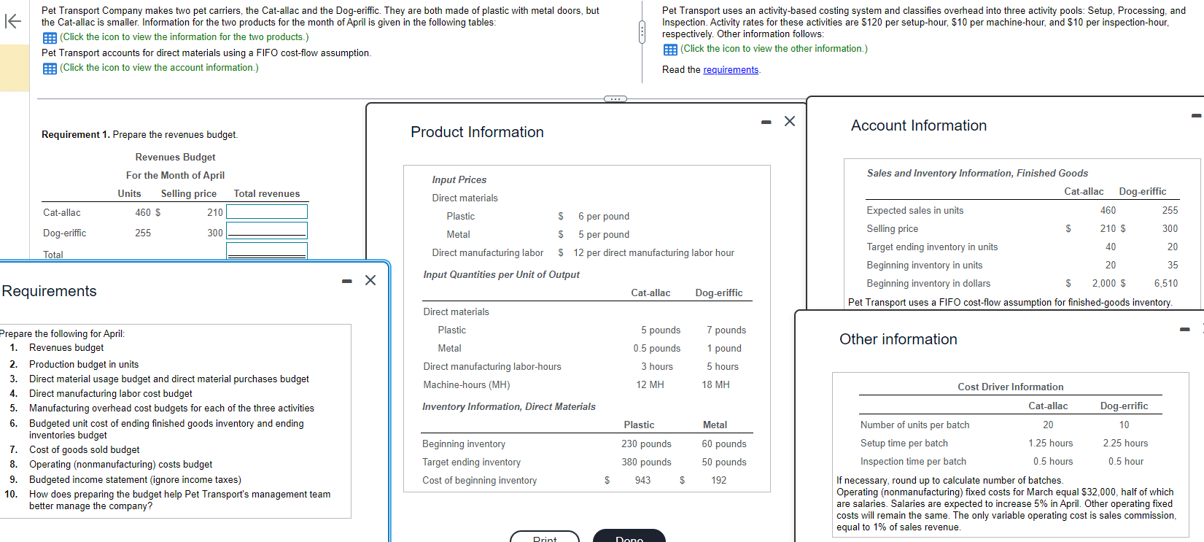Click the vertical pane divider handle
The image size is (1204, 542).
pos(642,32)
